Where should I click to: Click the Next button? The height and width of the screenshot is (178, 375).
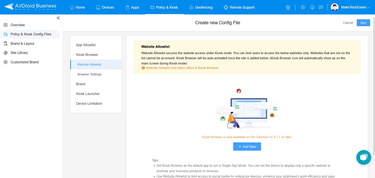pyautogui.click(x=363, y=23)
